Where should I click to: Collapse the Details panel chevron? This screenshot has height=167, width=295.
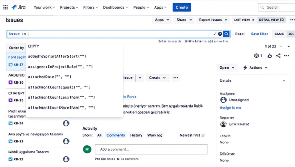(x=284, y=81)
